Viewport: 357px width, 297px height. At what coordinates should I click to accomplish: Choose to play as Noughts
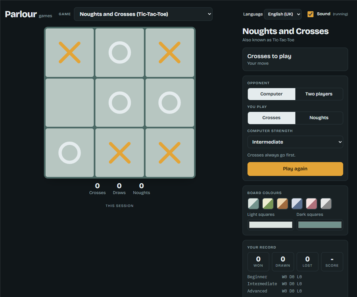click(319, 118)
